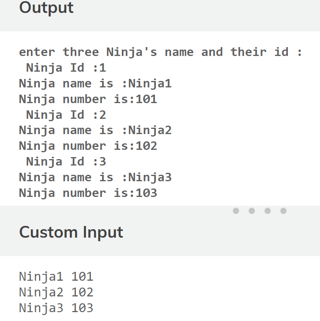Click the 'Ninja2 102' custom input line

(x=56, y=292)
